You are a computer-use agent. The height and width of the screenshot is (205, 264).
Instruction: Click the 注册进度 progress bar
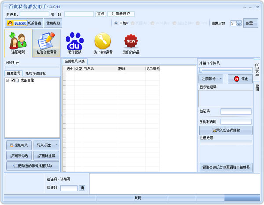[226, 143]
